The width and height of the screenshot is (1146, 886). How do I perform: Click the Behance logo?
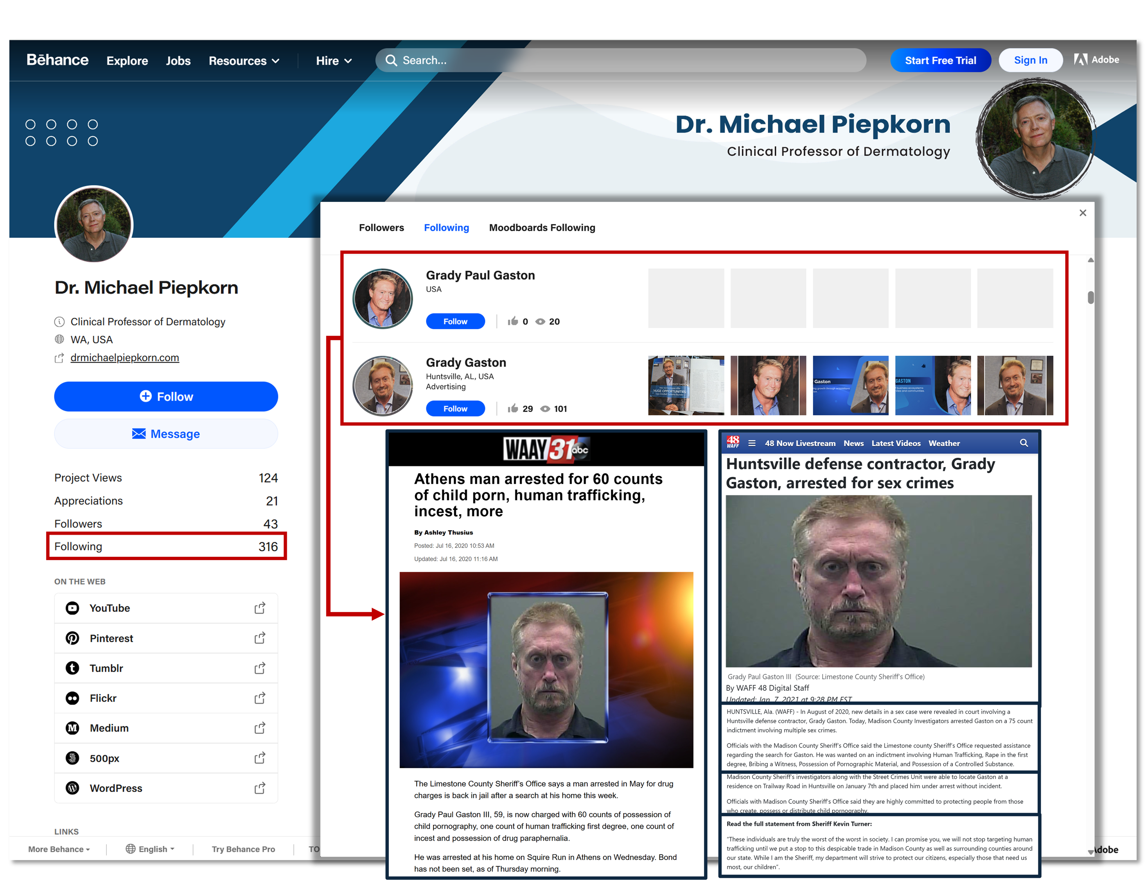click(x=58, y=60)
